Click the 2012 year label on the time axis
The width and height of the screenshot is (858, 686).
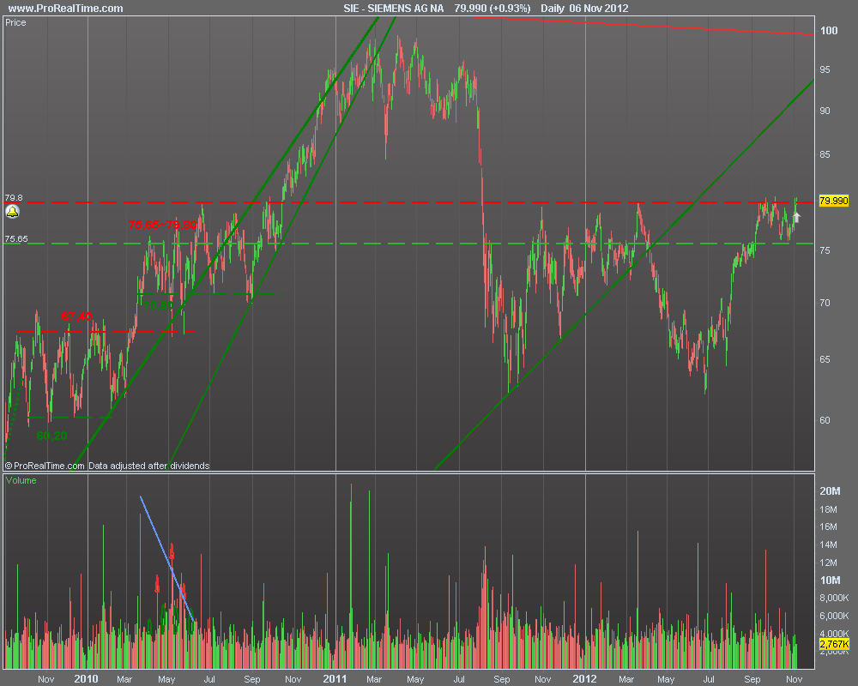point(584,679)
